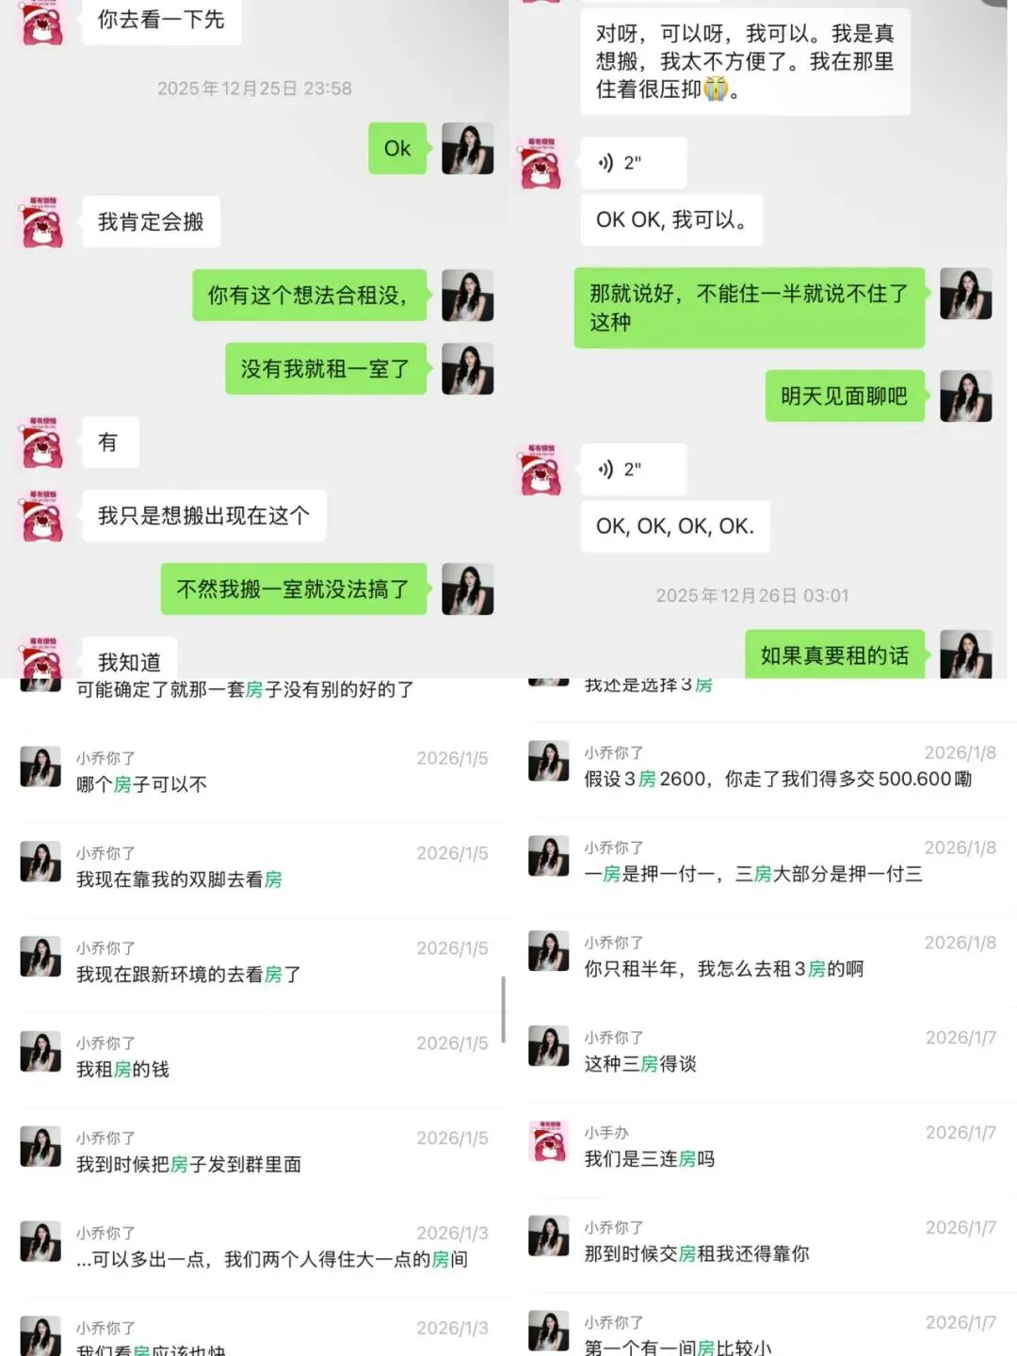Viewport: 1017px width, 1356px height.
Task: Click the left results list scrollbar
Action: (x=504, y=1009)
